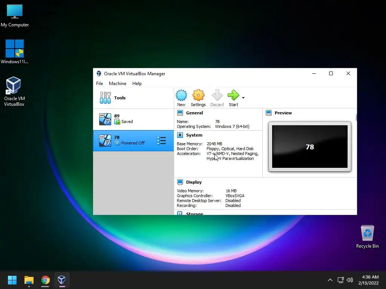Expand the Start button dropdown arrow

coord(243,98)
